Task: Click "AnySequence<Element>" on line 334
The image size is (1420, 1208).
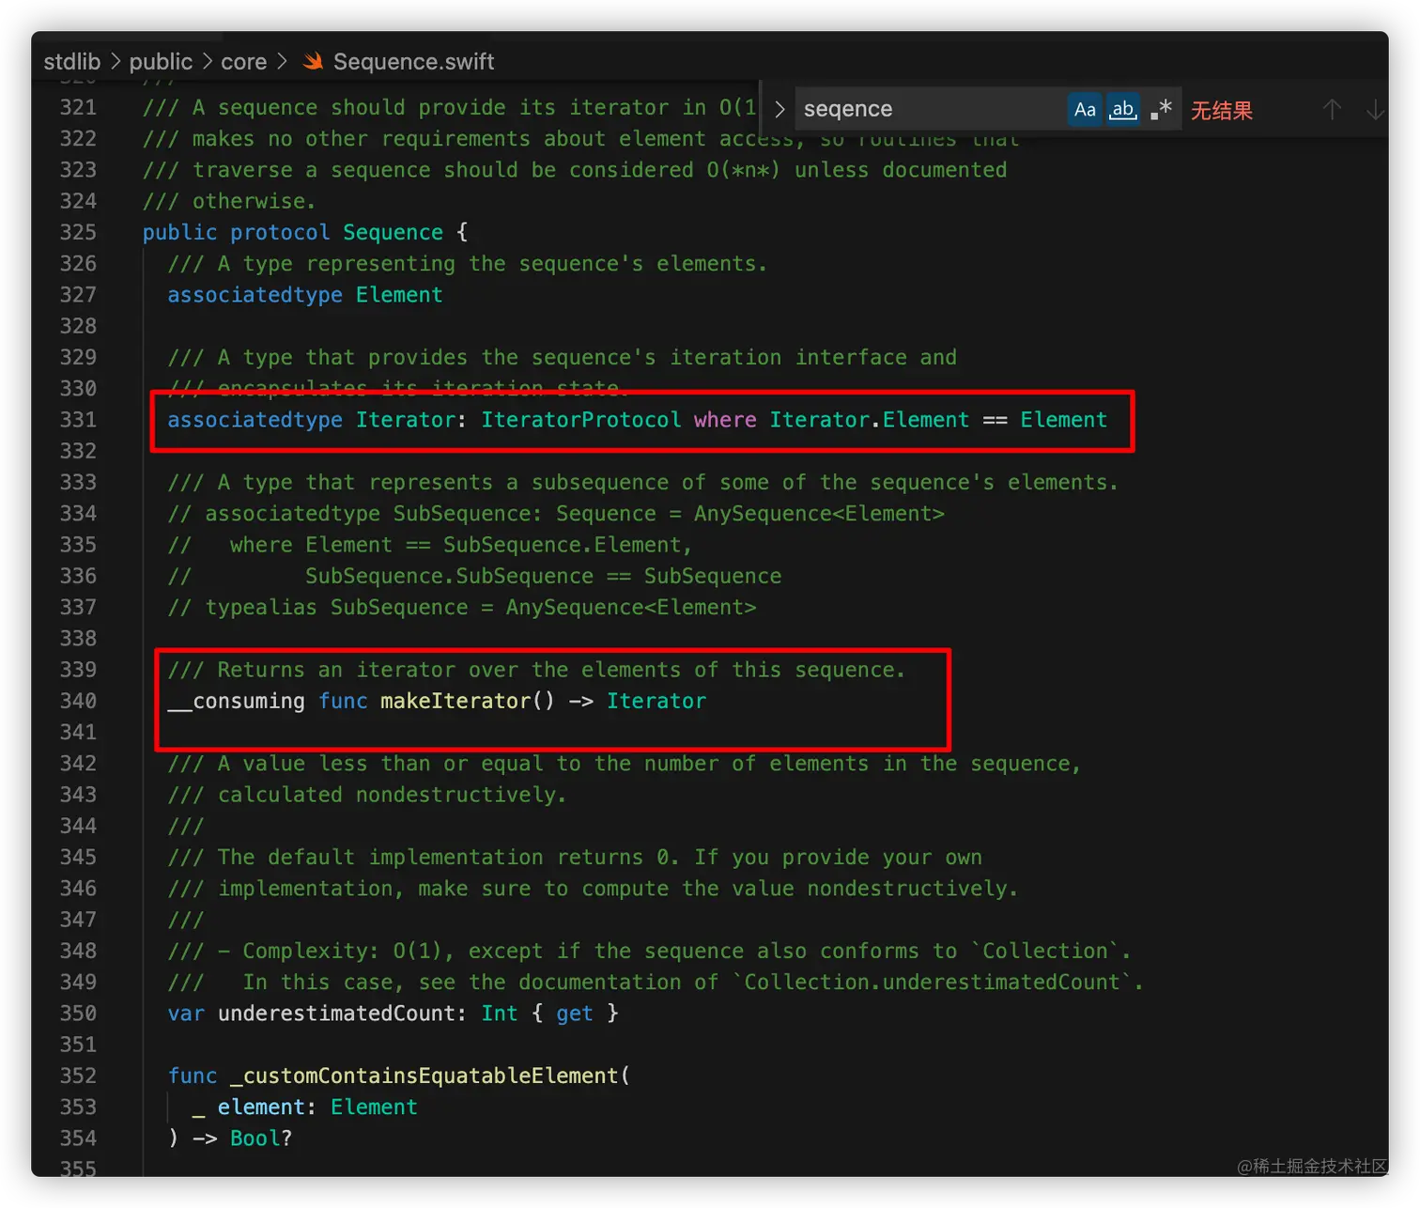Action: 819,514
